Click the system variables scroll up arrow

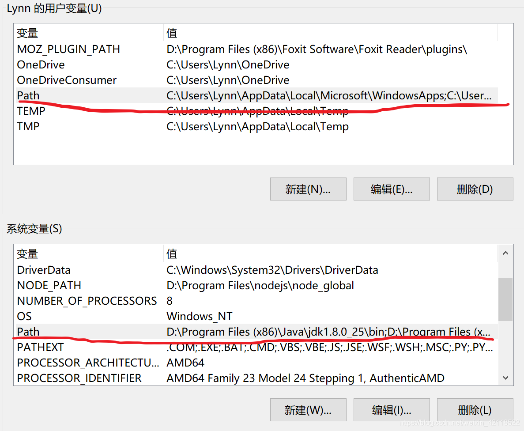point(505,253)
